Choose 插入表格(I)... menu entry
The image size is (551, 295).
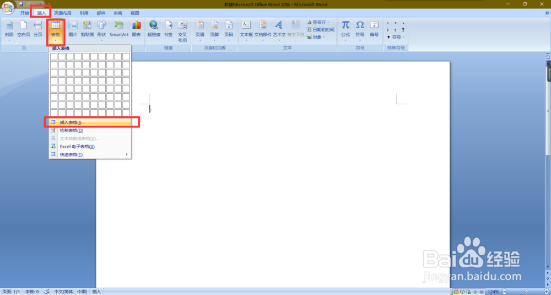click(90, 122)
